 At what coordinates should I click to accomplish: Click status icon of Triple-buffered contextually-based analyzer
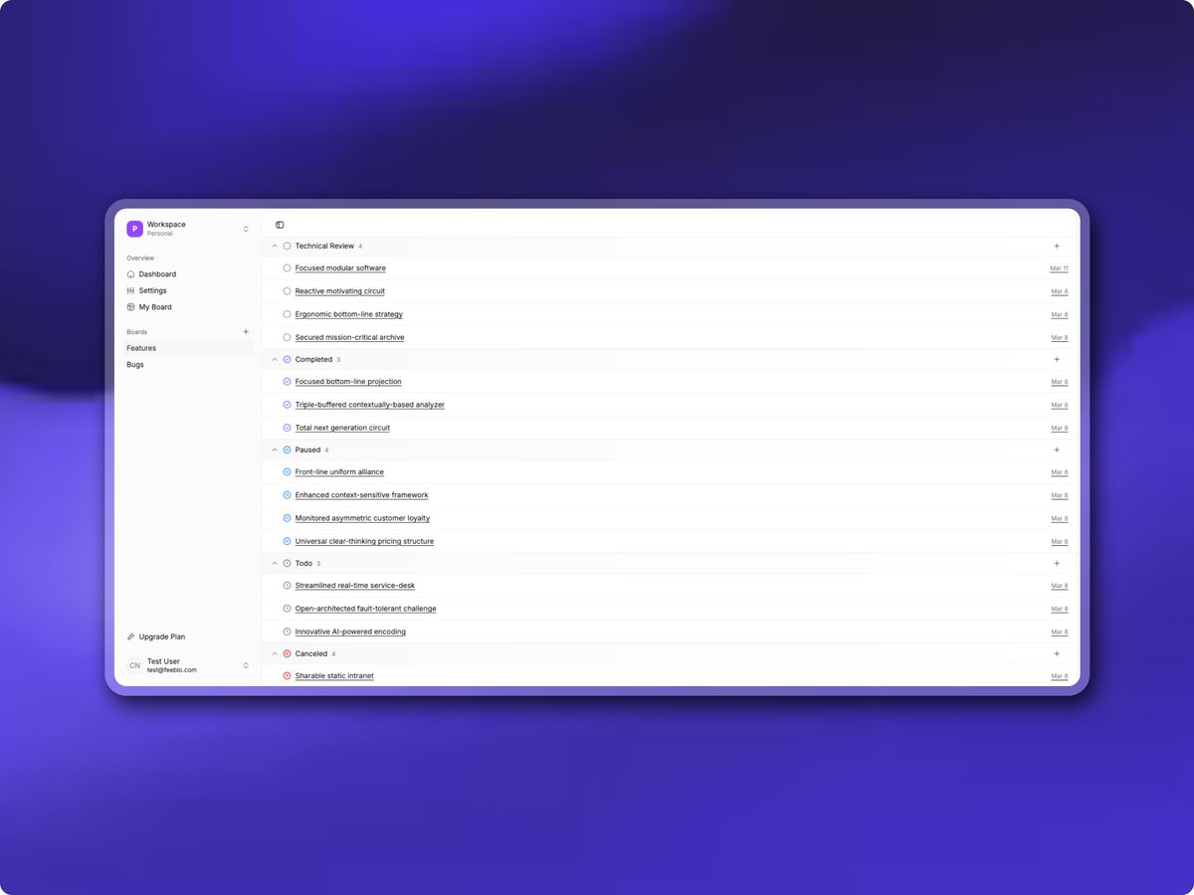point(287,405)
